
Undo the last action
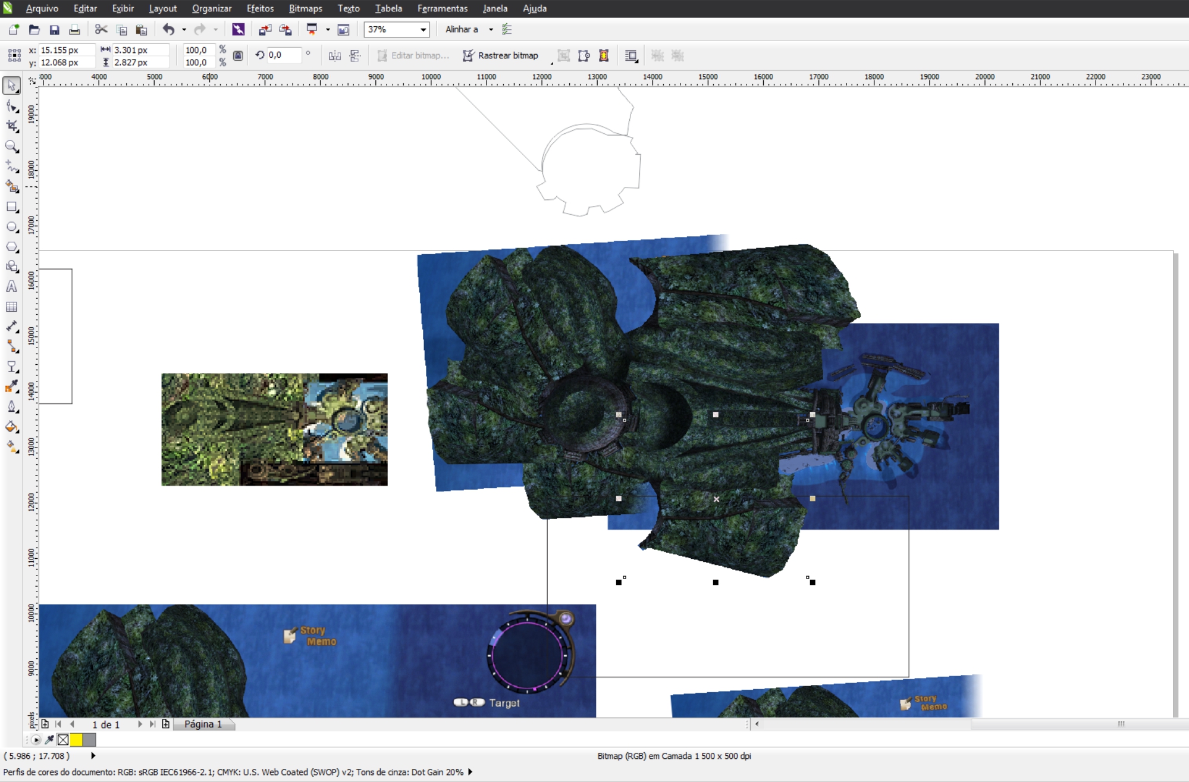pos(169,29)
